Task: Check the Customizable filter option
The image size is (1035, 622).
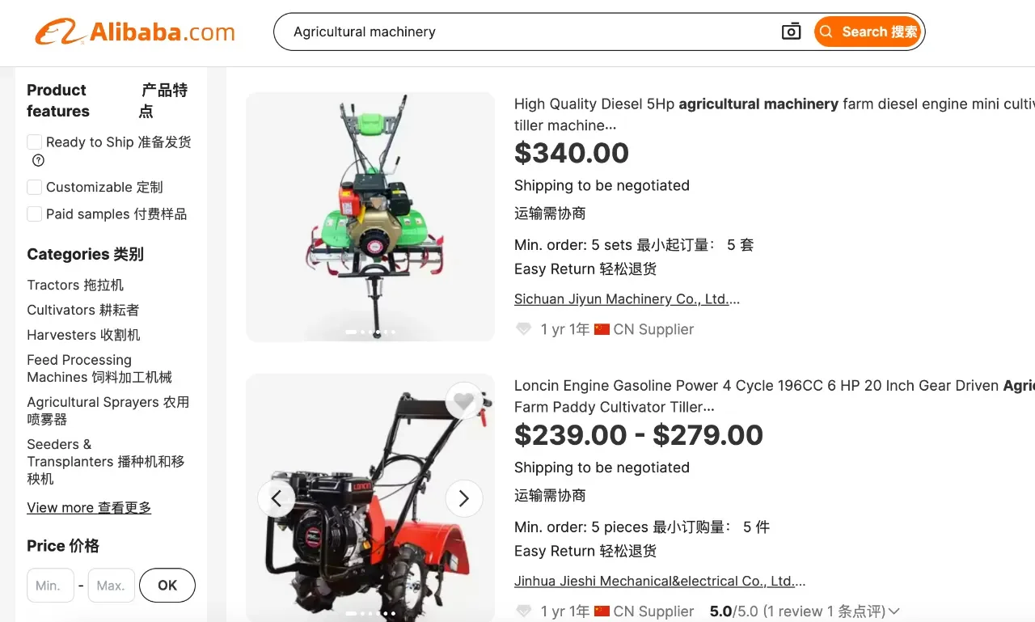Action: click(34, 187)
